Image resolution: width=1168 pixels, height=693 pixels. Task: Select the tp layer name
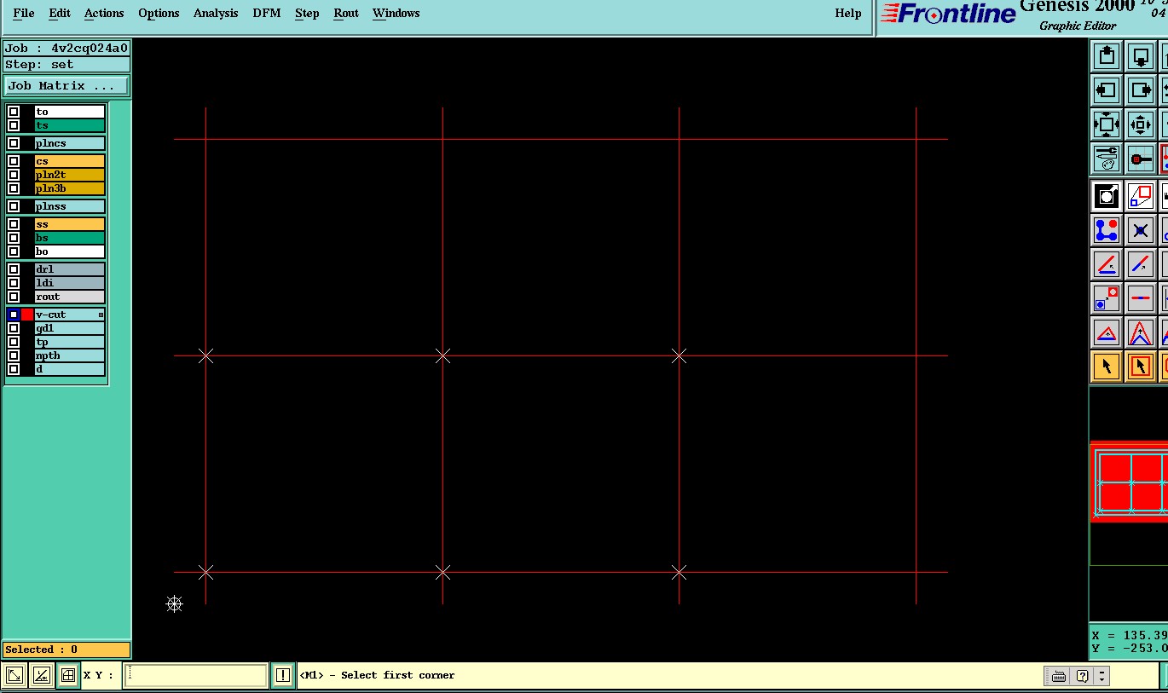pos(70,342)
